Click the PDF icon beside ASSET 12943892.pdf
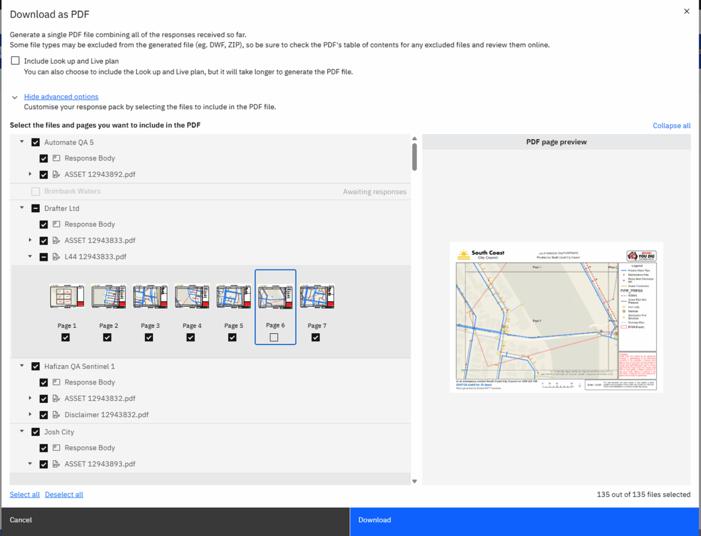Image resolution: width=701 pixels, height=536 pixels. [56, 174]
